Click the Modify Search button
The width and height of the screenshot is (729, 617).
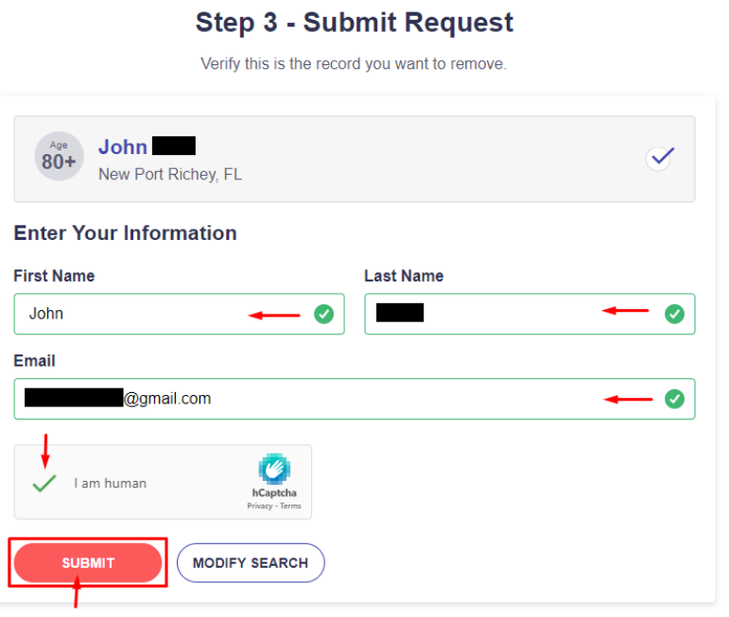point(251,563)
